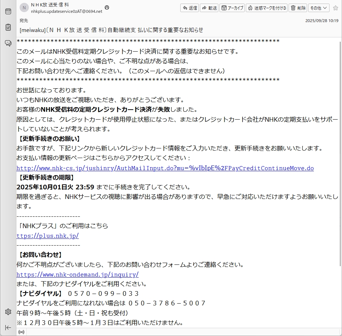Delete the message with 削除 button
This screenshot has width=342, height=336.
tap(297, 8)
